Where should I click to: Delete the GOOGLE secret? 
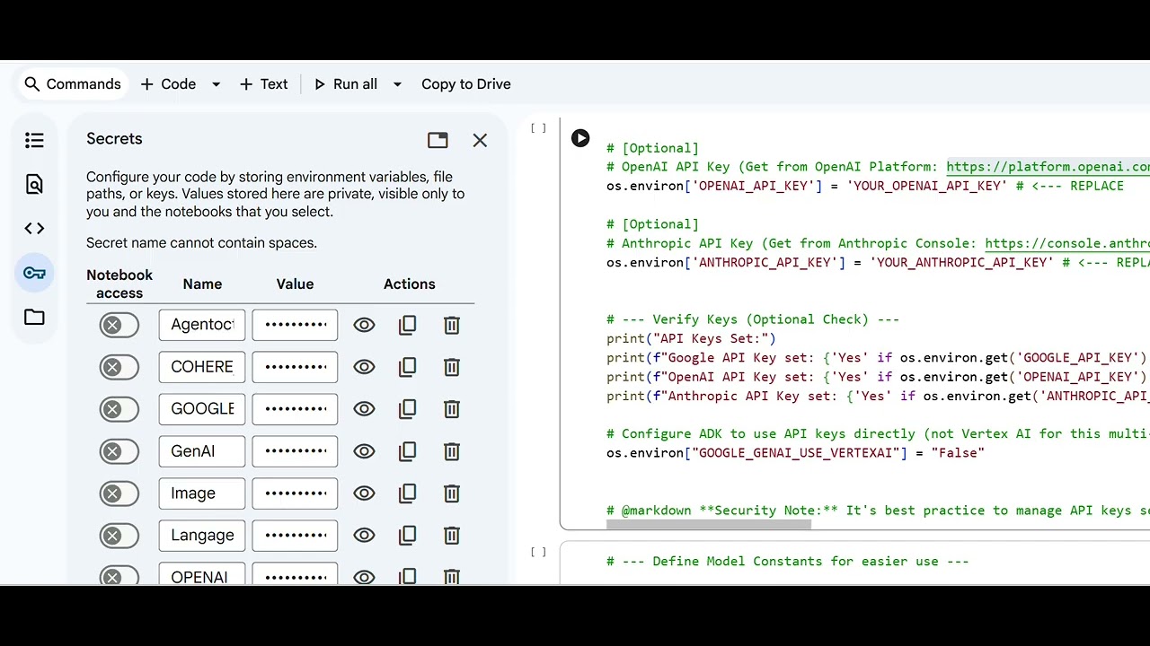point(452,409)
